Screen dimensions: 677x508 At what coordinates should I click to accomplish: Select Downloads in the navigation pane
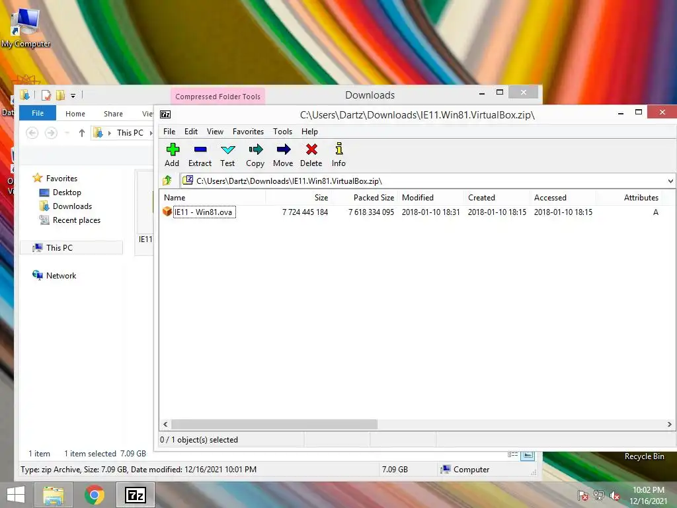click(72, 206)
